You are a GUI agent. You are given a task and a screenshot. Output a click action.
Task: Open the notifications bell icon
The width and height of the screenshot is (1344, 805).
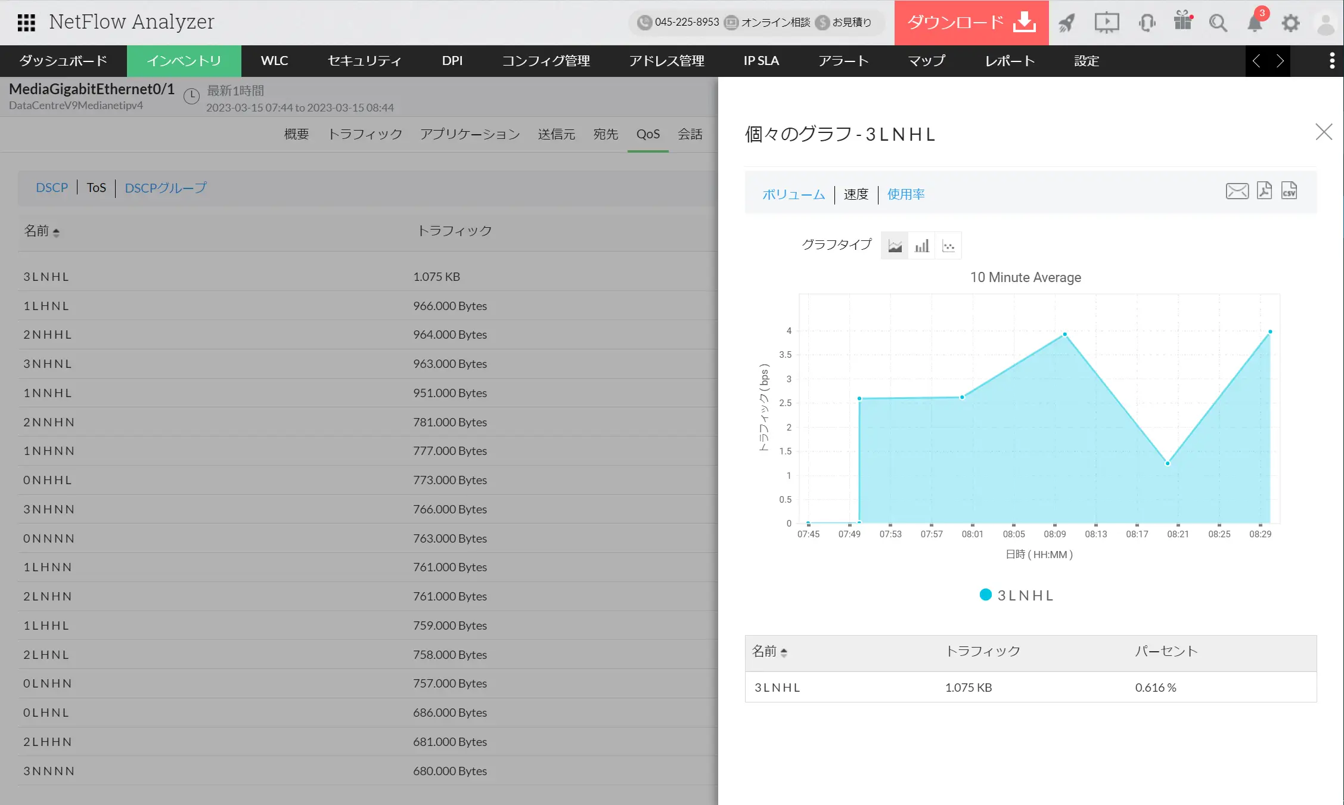(1255, 23)
